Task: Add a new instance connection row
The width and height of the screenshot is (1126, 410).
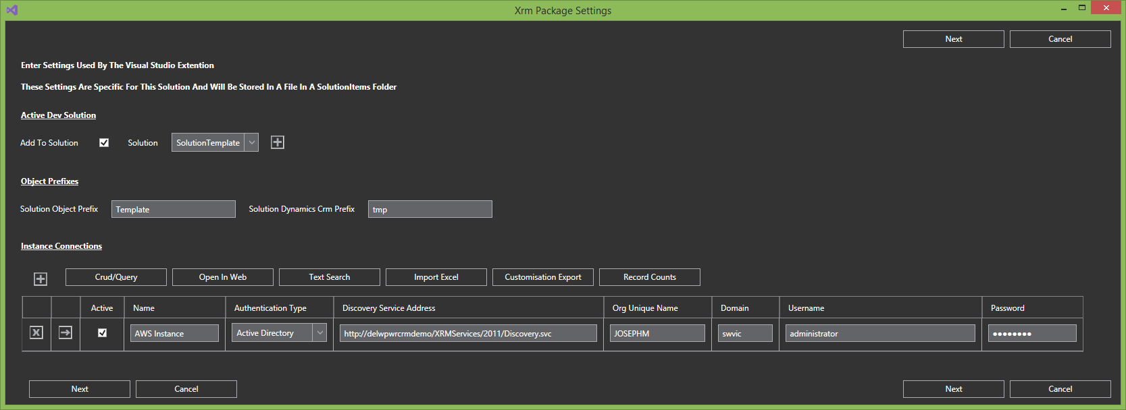Action: 41,279
